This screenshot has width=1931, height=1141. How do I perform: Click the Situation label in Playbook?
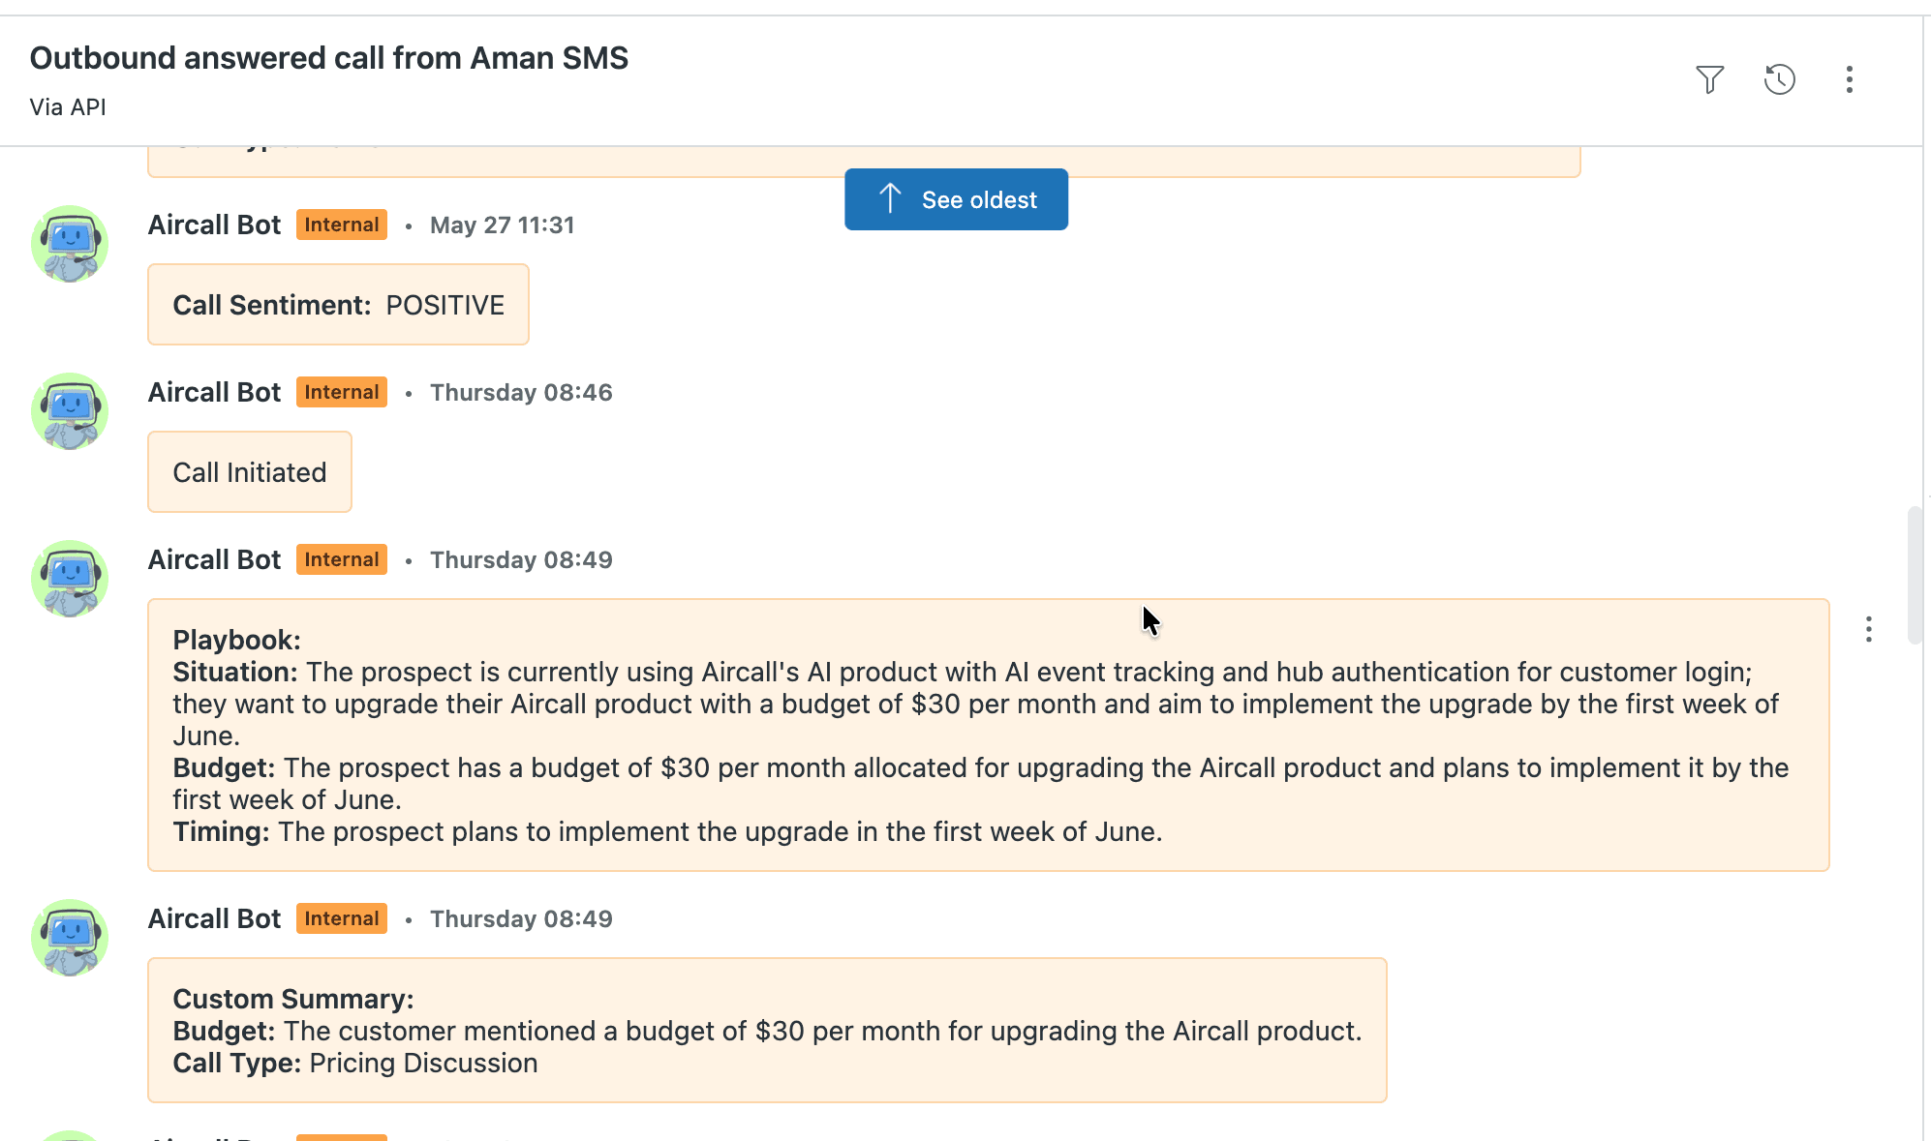[235, 672]
